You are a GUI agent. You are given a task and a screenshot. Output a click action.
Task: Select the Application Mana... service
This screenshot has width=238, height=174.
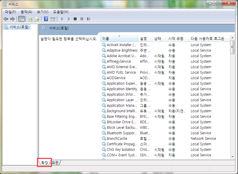pos(122,106)
